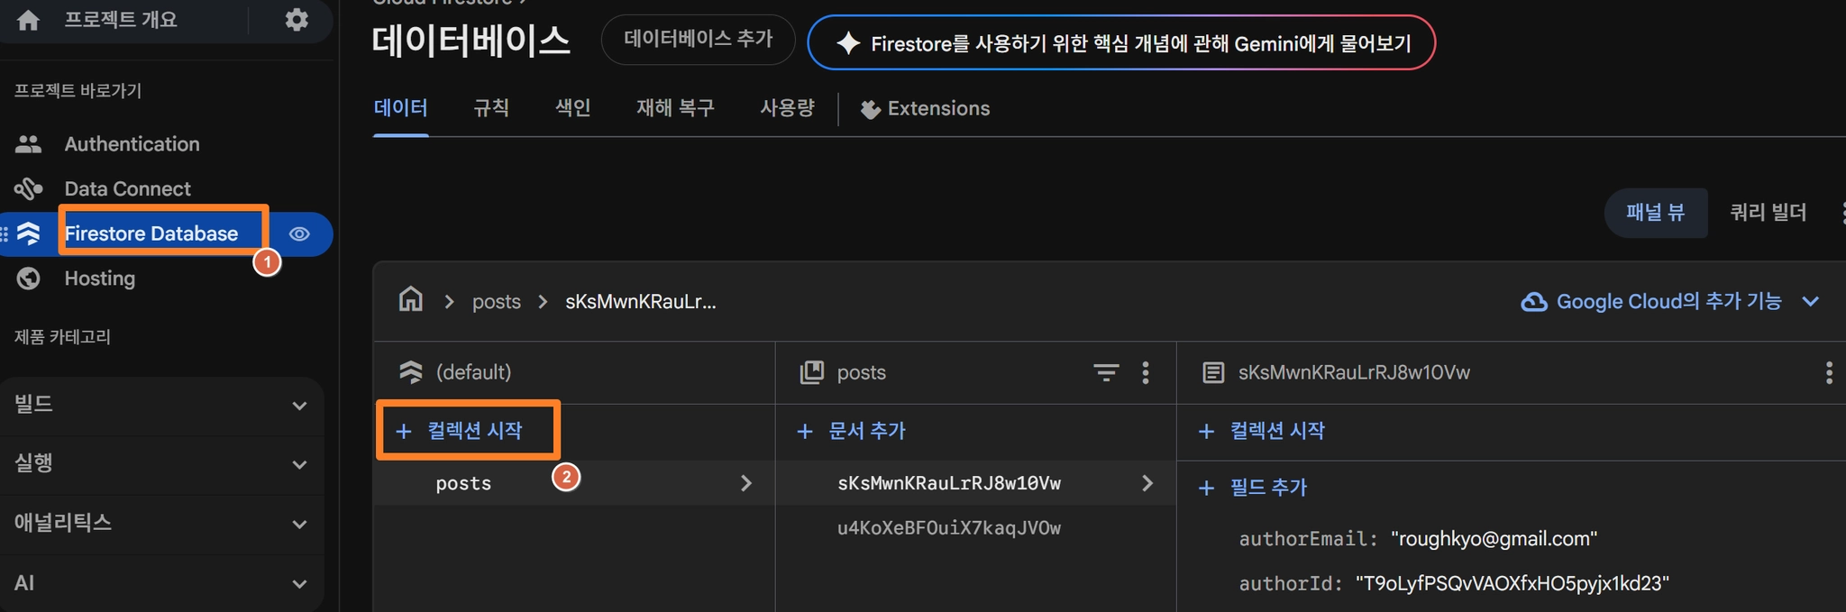Toggle eye icon on Firestore Database shortcut
This screenshot has width=1846, height=612.
point(299,233)
